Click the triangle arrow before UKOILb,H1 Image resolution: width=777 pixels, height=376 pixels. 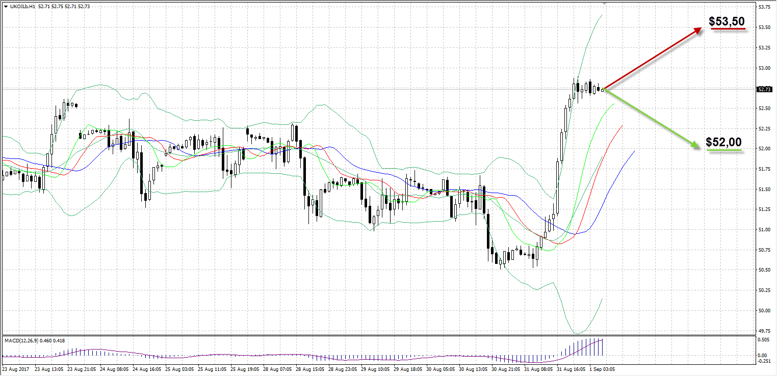coord(5,6)
